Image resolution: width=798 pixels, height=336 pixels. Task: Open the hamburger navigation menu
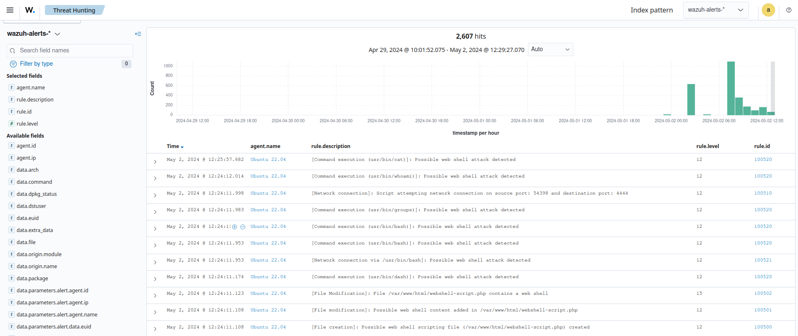[x=10, y=10]
